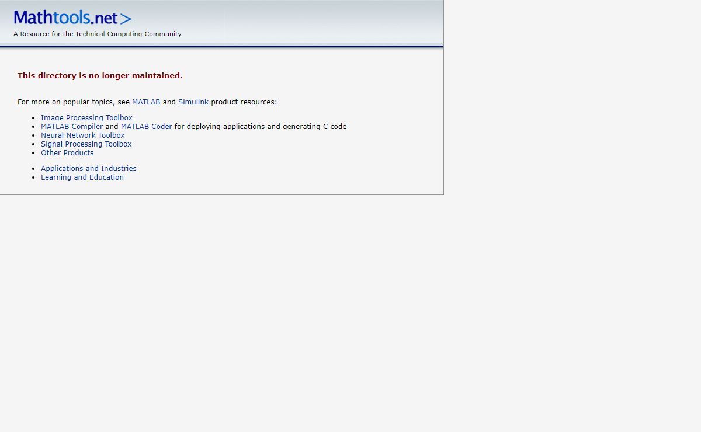Open the Simulink product link

coord(193,102)
